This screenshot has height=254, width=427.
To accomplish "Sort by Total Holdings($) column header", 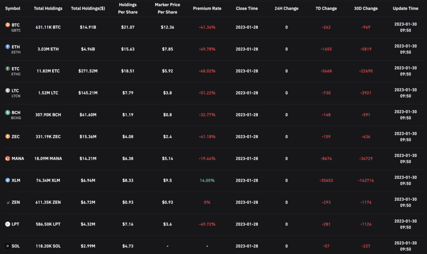I will pos(88,8).
